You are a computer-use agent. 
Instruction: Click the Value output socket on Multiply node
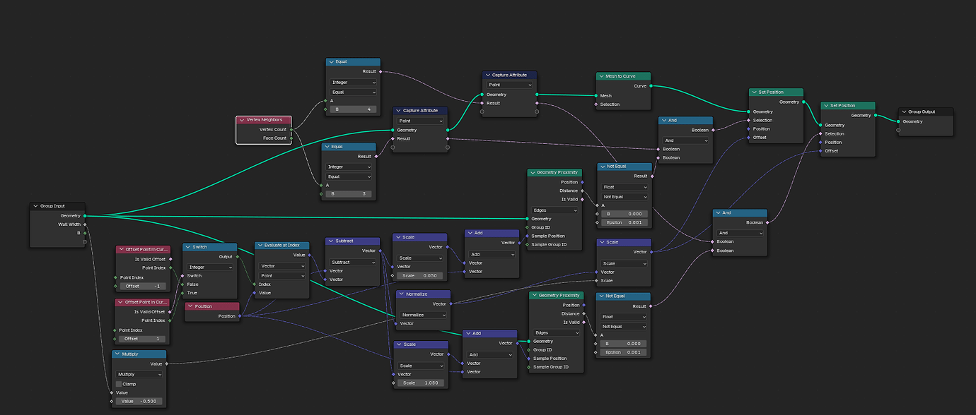coord(167,364)
